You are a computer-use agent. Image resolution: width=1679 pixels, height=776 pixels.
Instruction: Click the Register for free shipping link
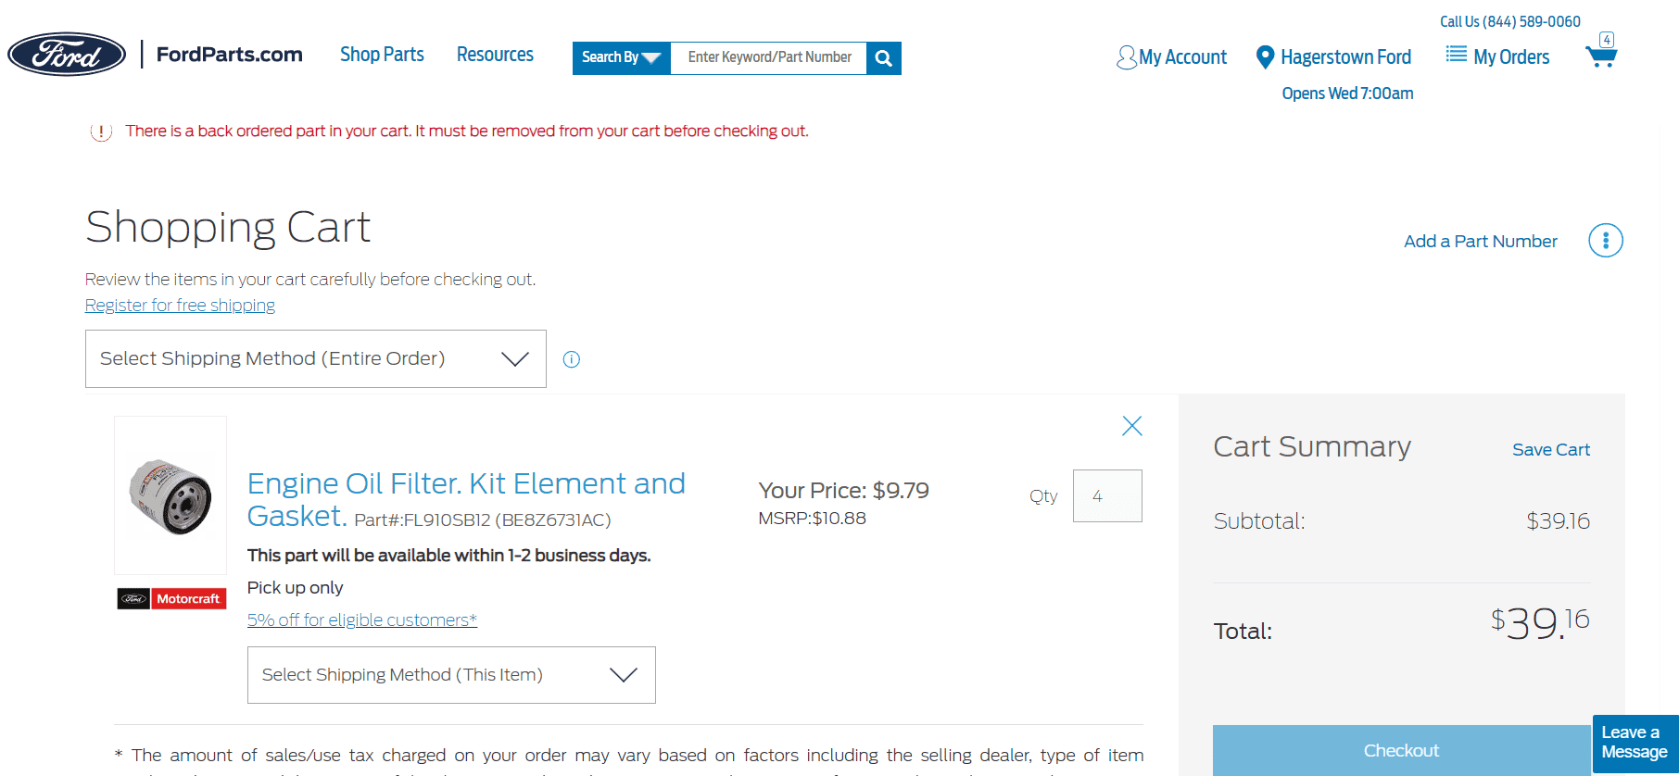pos(180,306)
